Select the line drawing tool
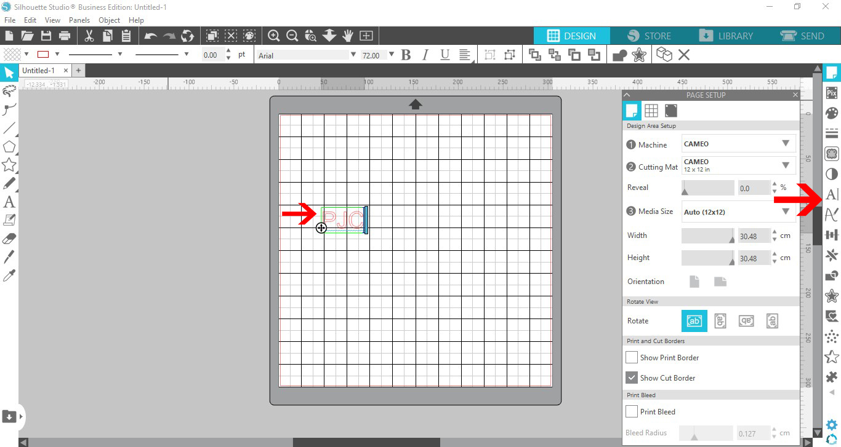The width and height of the screenshot is (841, 447). tap(9, 129)
